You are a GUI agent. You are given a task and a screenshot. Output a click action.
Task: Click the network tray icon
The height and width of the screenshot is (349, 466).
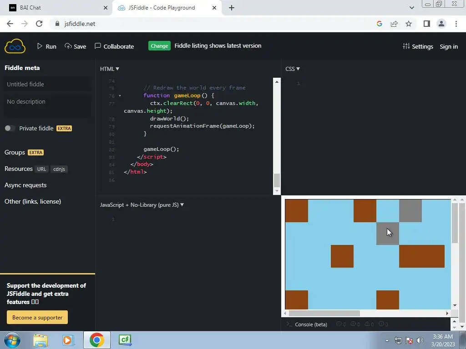(398, 340)
